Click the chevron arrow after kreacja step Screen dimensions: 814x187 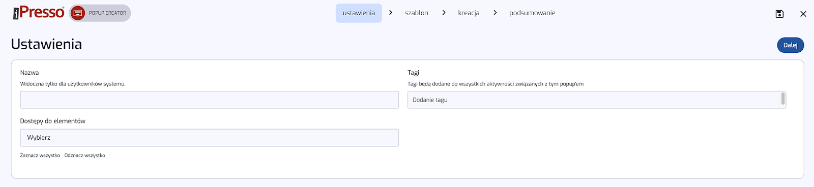[x=495, y=13]
